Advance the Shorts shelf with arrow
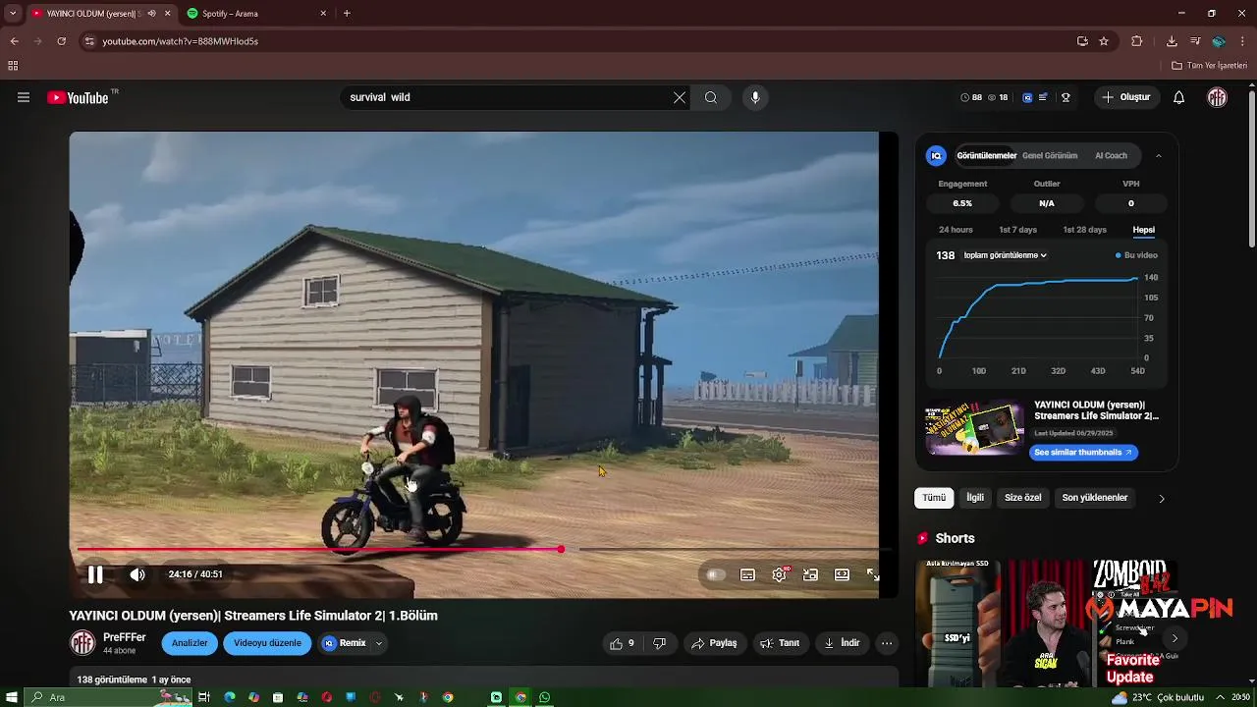 (x=1175, y=638)
